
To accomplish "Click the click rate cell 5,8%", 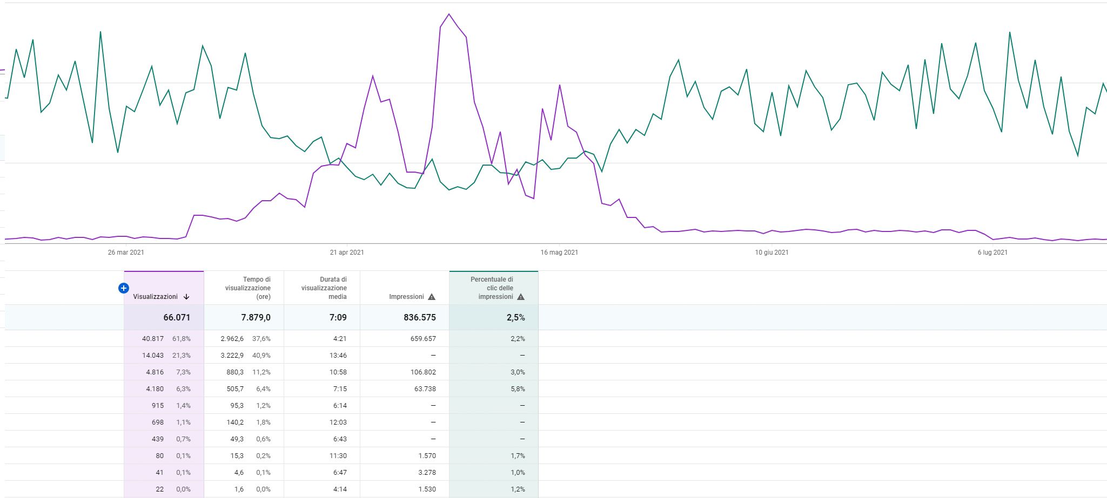I will 518,388.
